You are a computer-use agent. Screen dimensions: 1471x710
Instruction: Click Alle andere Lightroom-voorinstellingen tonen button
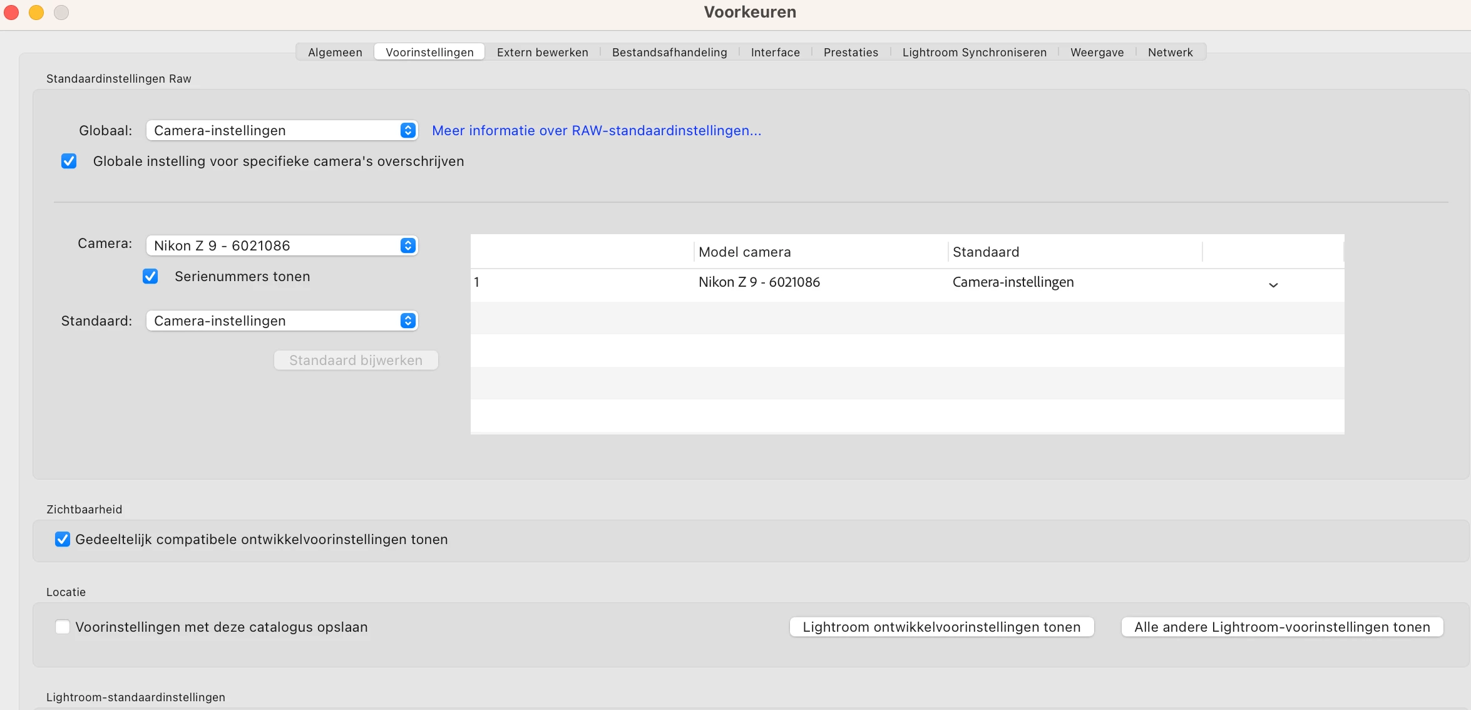click(1282, 627)
